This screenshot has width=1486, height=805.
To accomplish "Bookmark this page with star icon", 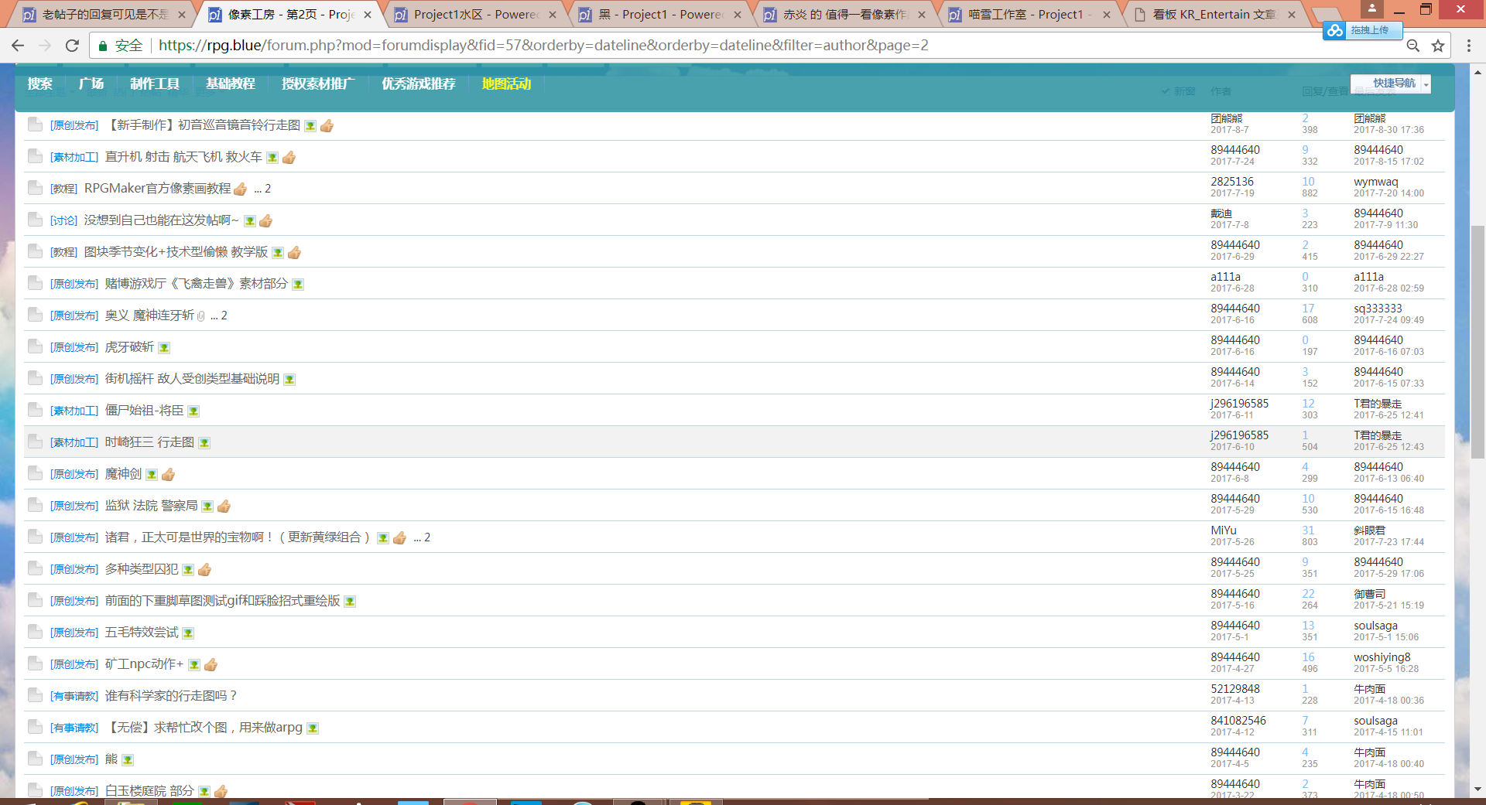I will (x=1438, y=46).
